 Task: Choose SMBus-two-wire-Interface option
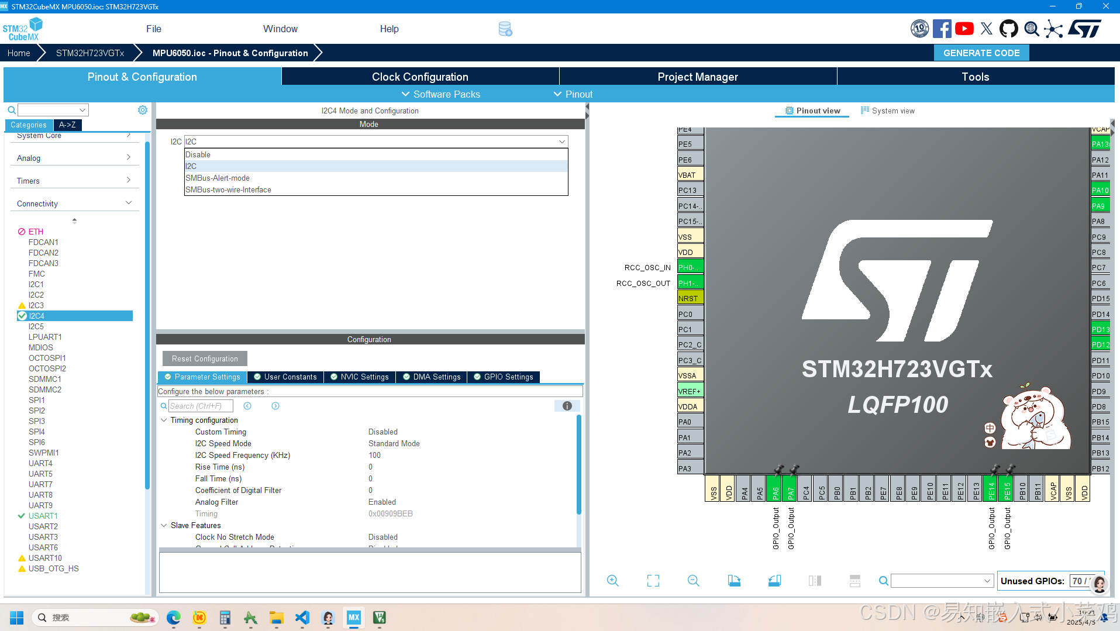376,189
